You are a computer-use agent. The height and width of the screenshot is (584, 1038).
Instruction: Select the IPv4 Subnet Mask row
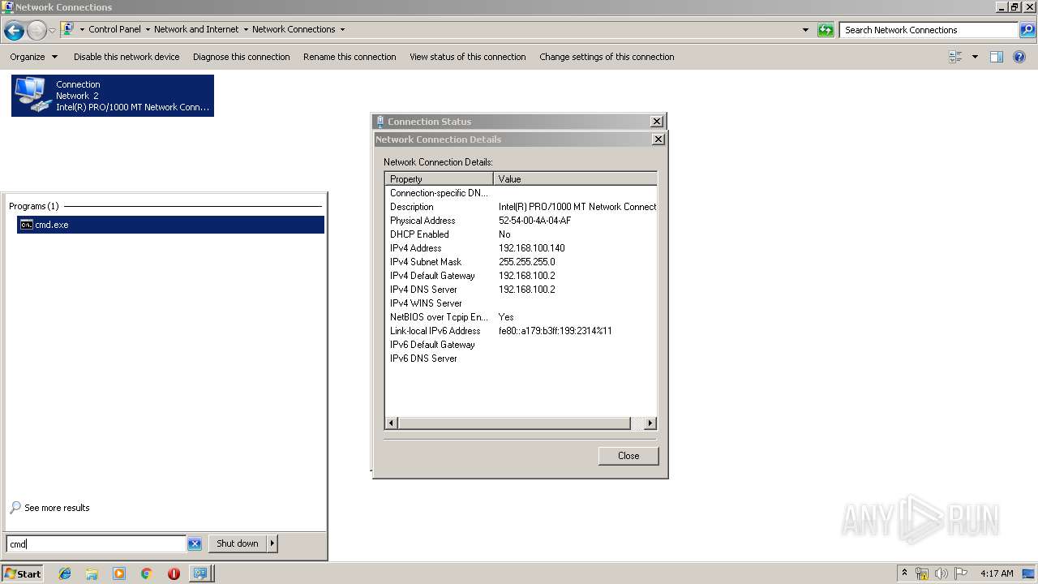[521, 262]
